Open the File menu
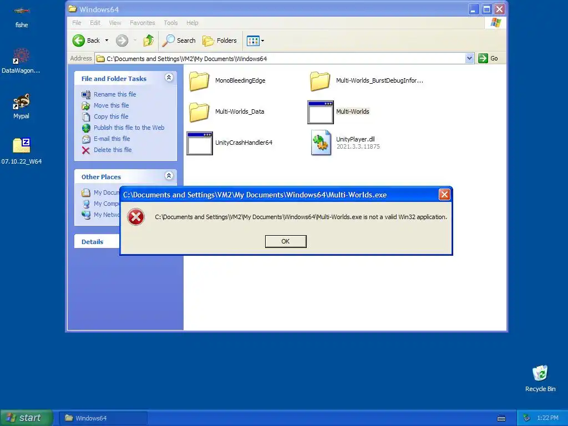568x426 pixels. click(x=77, y=23)
